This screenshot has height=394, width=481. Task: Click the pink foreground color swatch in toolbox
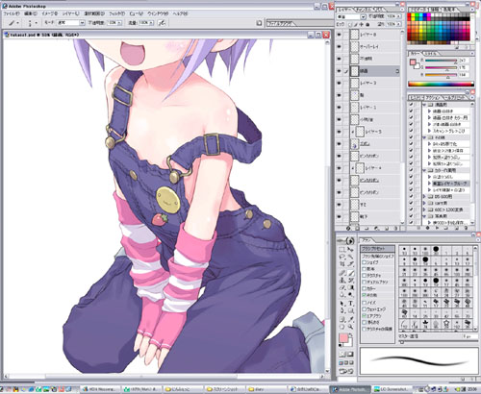(343, 338)
